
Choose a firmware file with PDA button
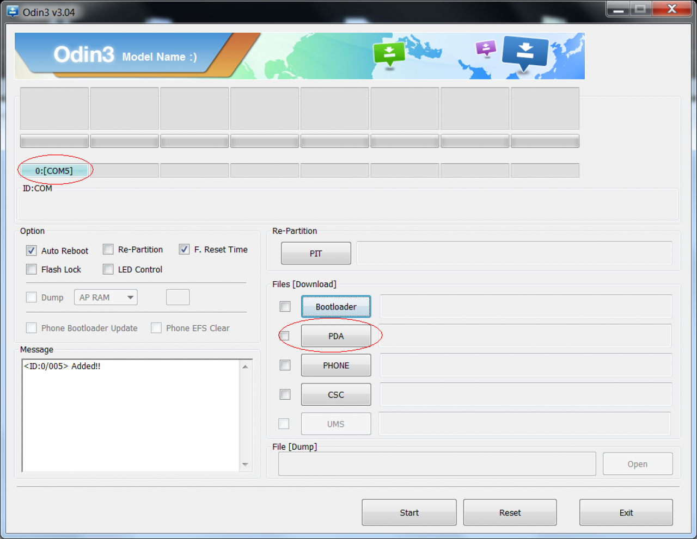pos(336,336)
